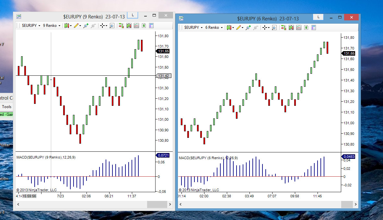383x220 pixels.
Task: Open the Tools menu in background window
Action: tap(6, 106)
